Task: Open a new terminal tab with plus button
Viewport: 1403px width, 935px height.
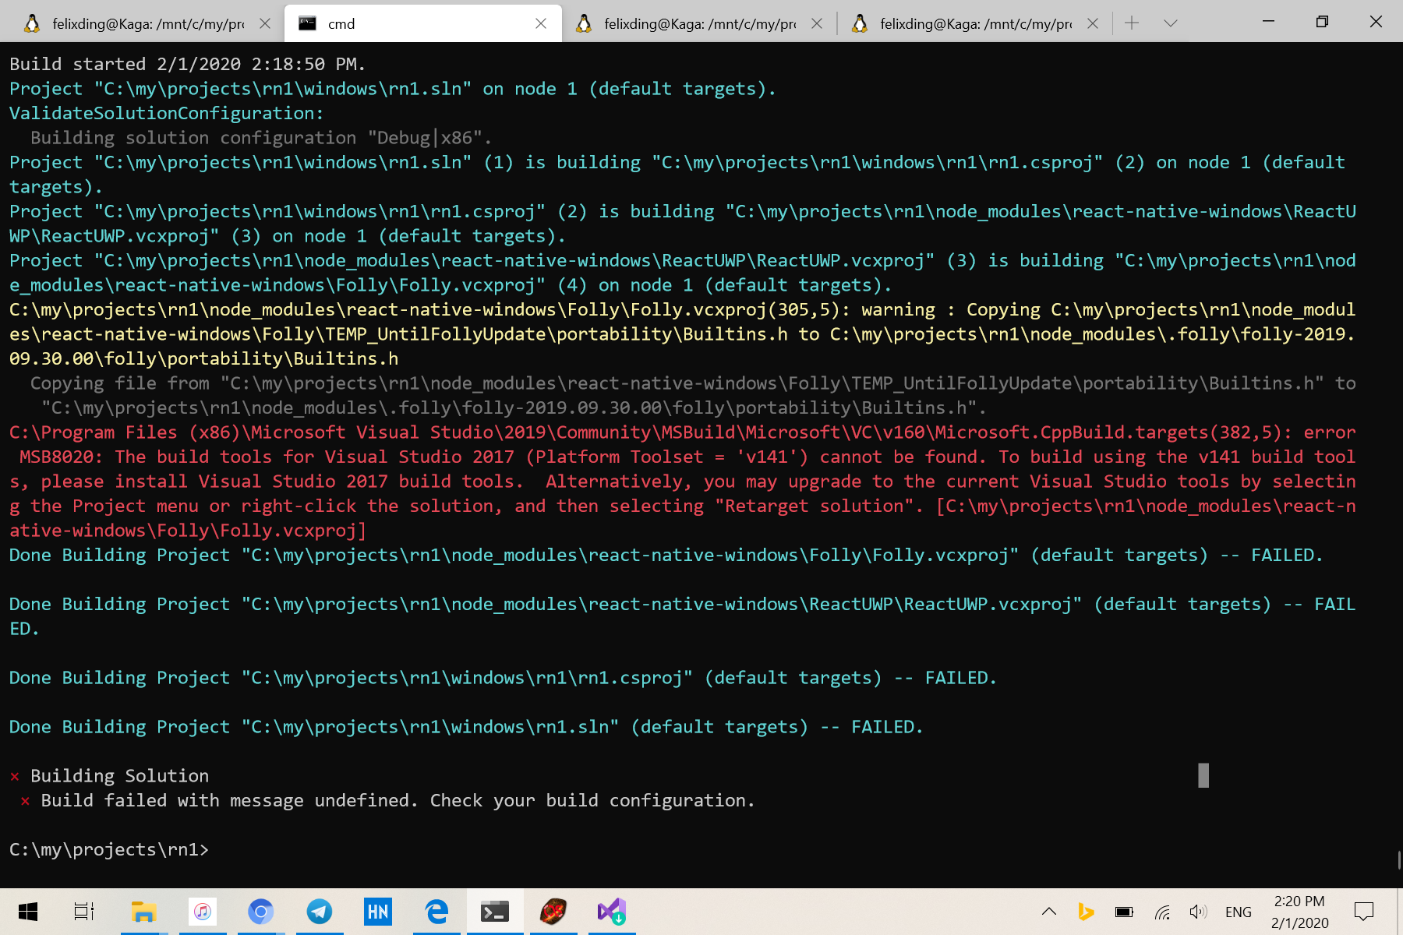Action: [x=1130, y=23]
